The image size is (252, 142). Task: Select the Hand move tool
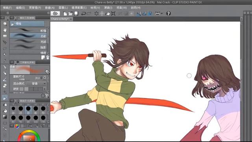(x=5, y=30)
